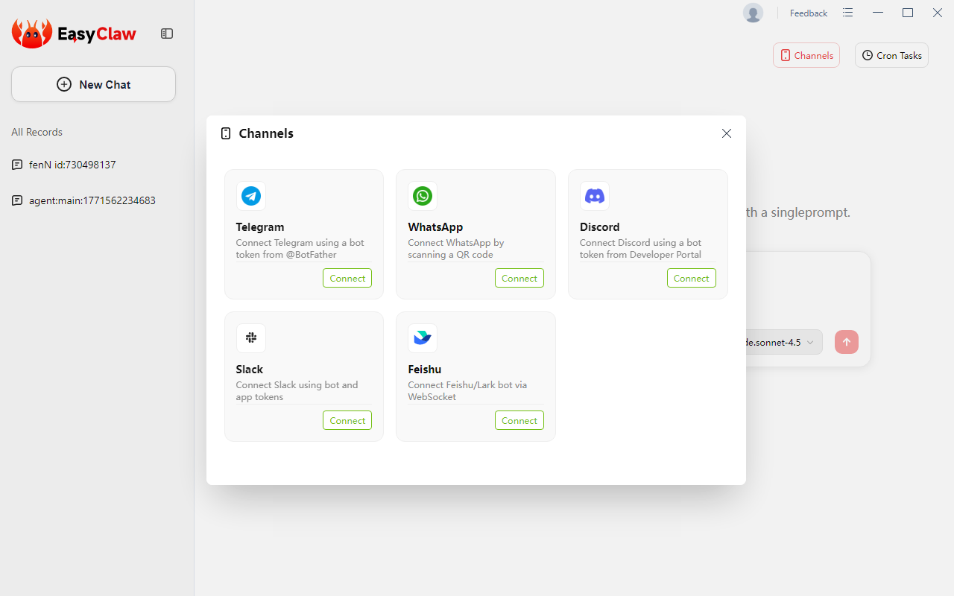Click the Feishu channel icon
The height and width of the screenshot is (596, 954).
(x=423, y=338)
